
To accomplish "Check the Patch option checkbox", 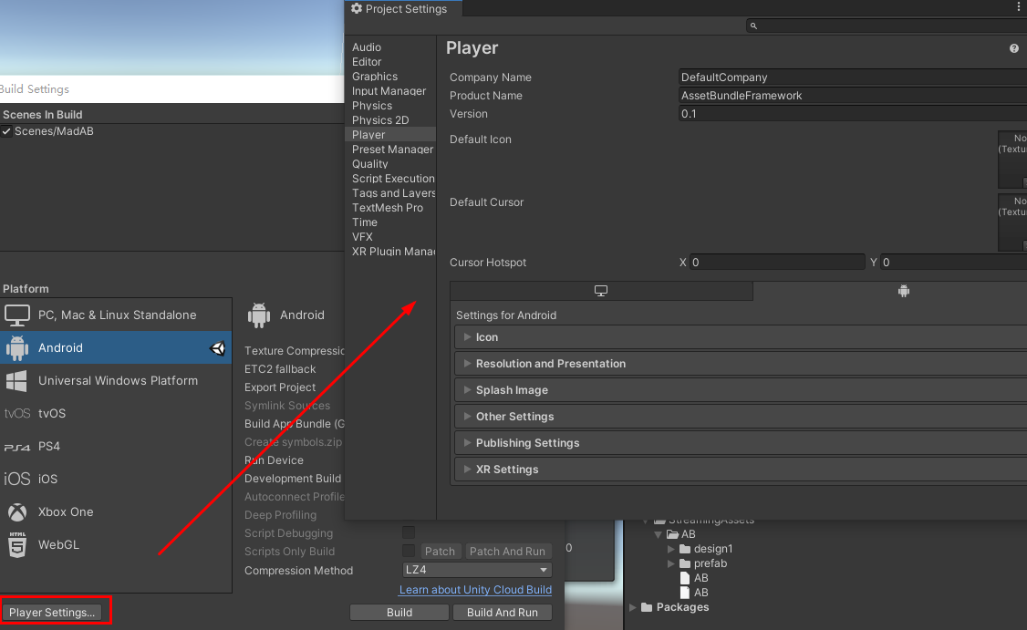I will (x=408, y=551).
